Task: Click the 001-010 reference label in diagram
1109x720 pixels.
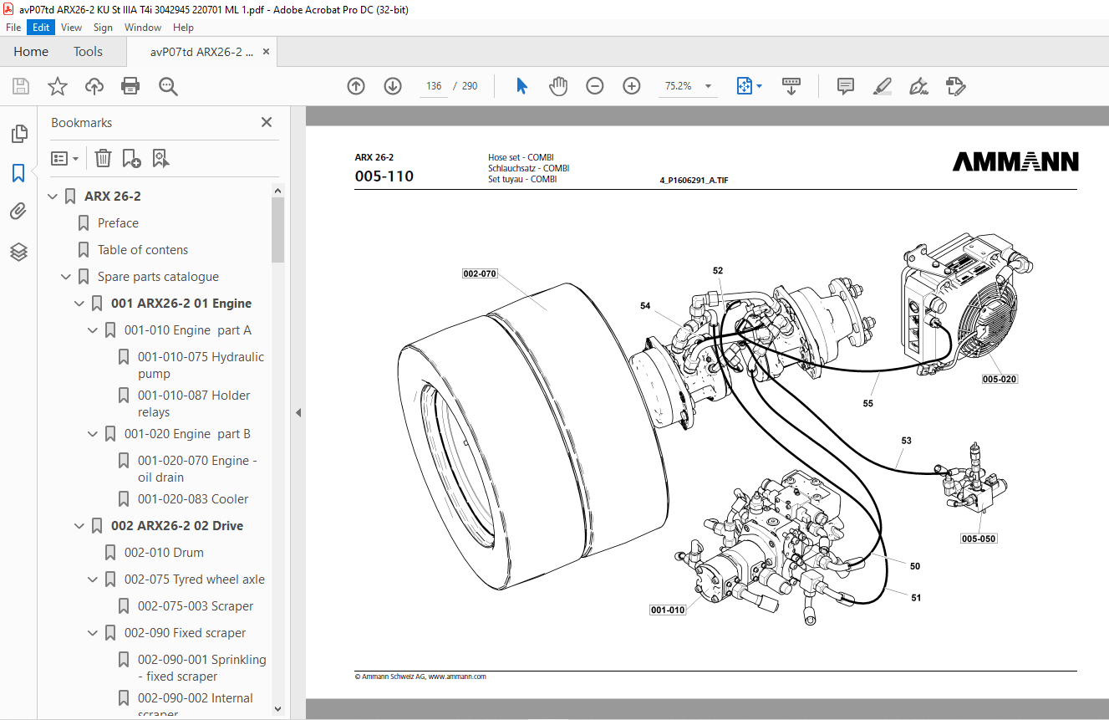Action: point(668,610)
